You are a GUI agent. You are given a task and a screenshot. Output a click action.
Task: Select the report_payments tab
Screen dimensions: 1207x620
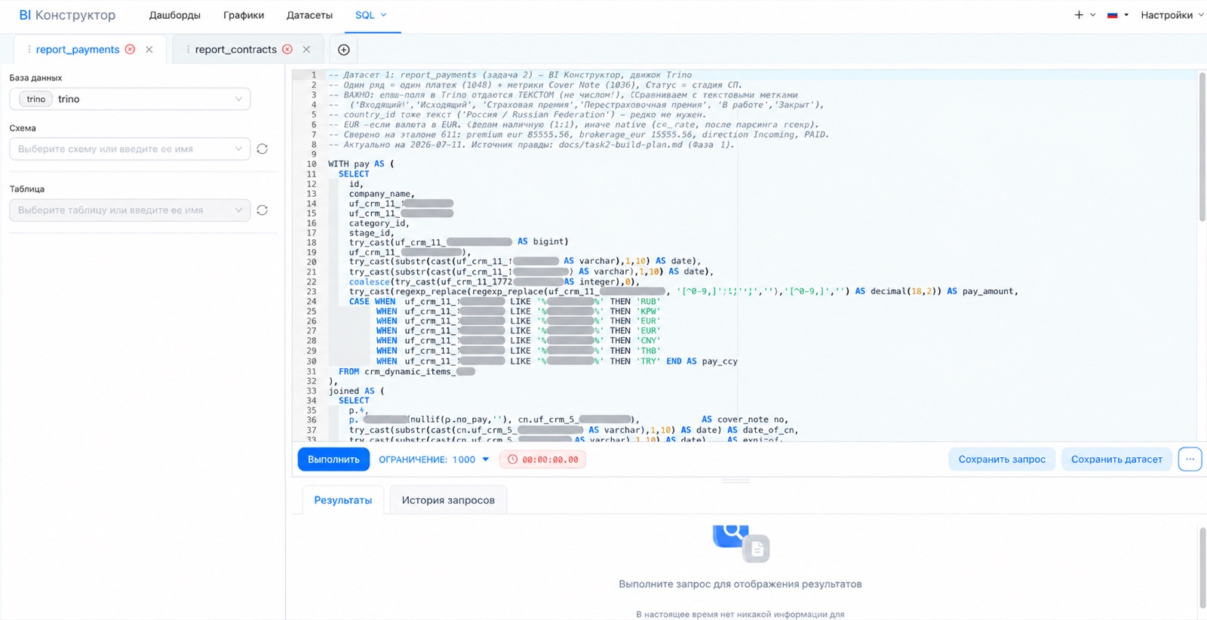coord(78,50)
